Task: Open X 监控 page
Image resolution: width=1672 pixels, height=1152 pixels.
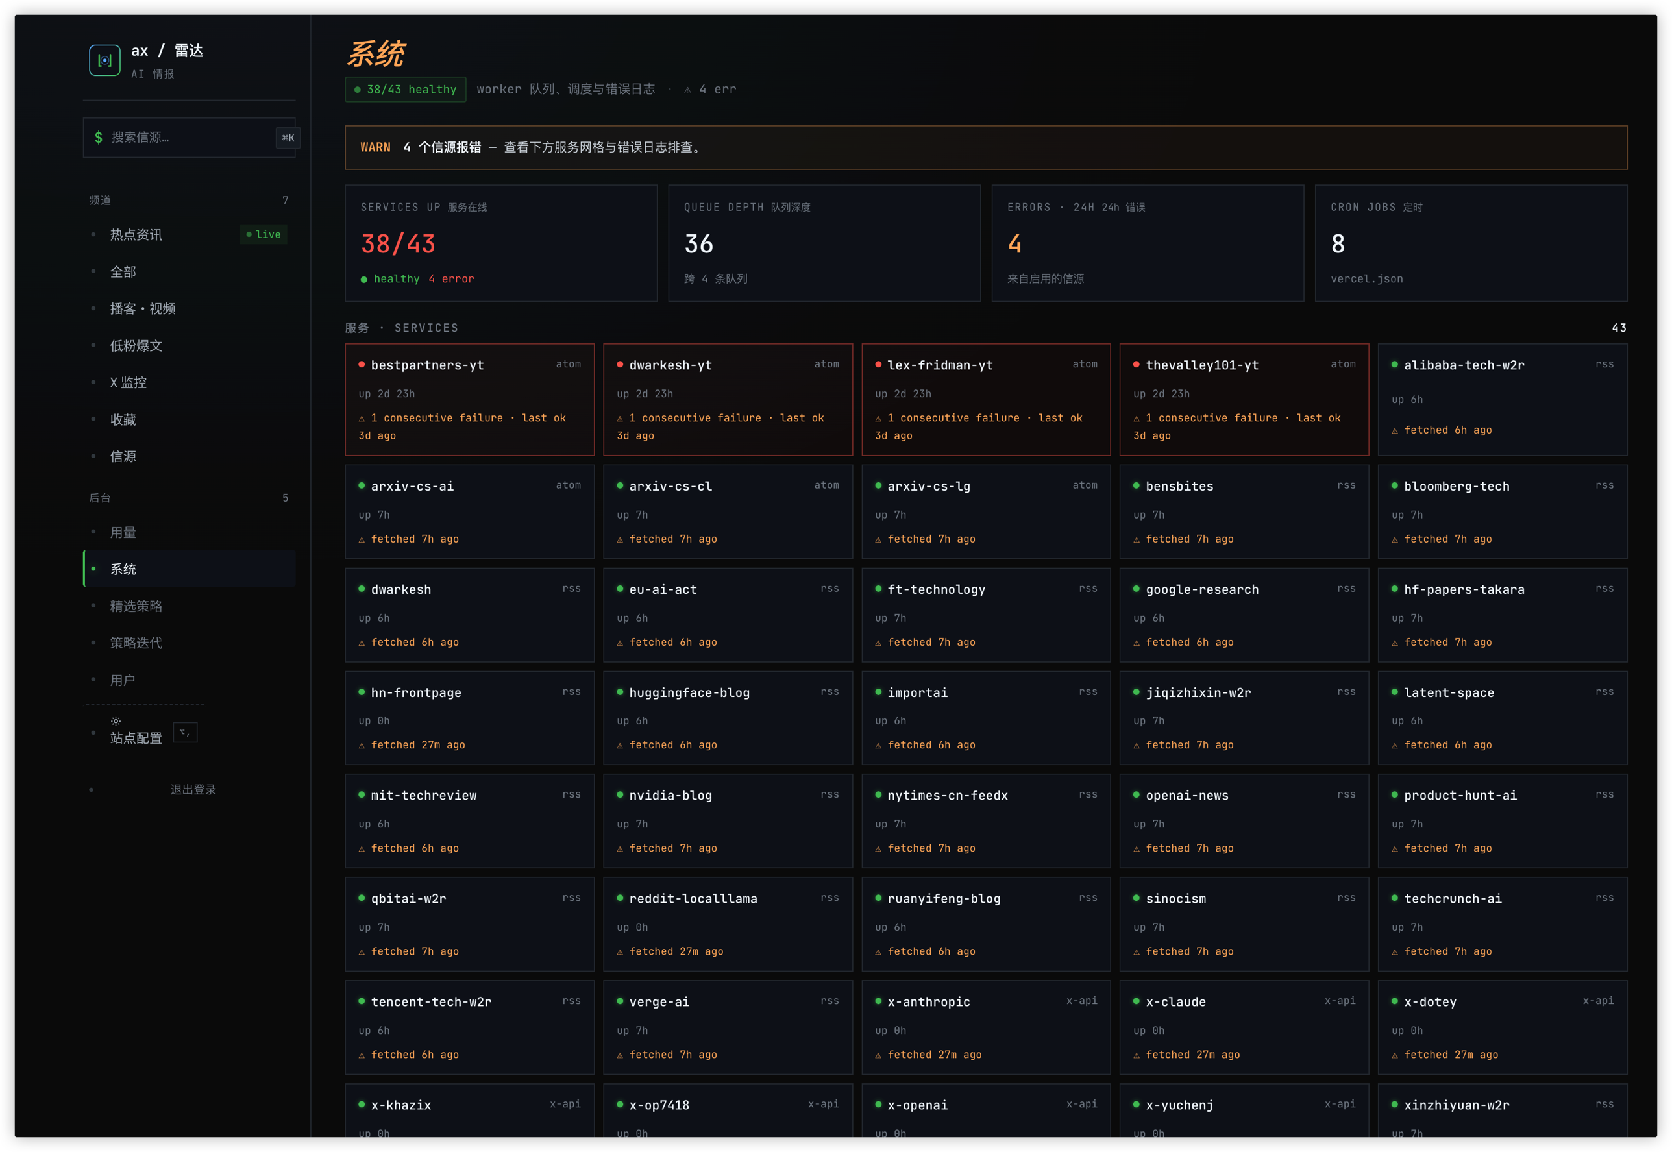Action: point(189,382)
